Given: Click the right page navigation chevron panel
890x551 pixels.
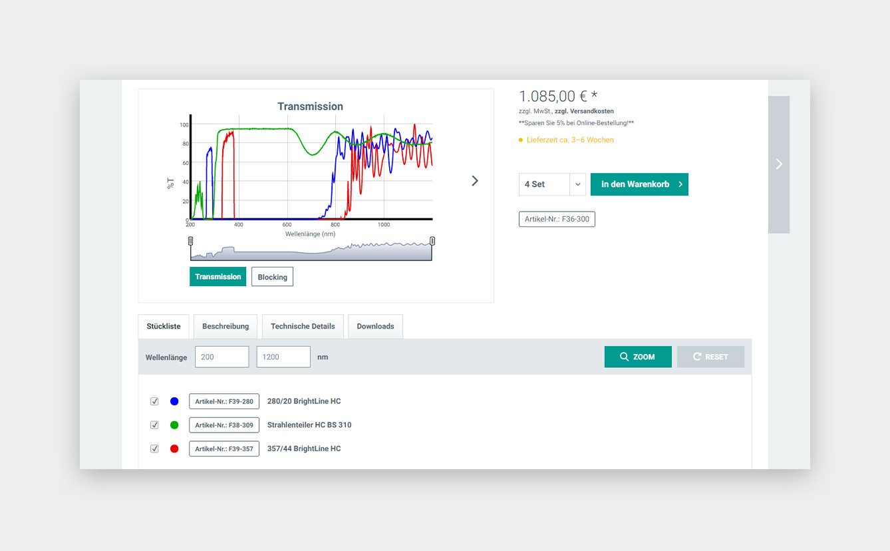Looking at the screenshot, I should [x=779, y=164].
